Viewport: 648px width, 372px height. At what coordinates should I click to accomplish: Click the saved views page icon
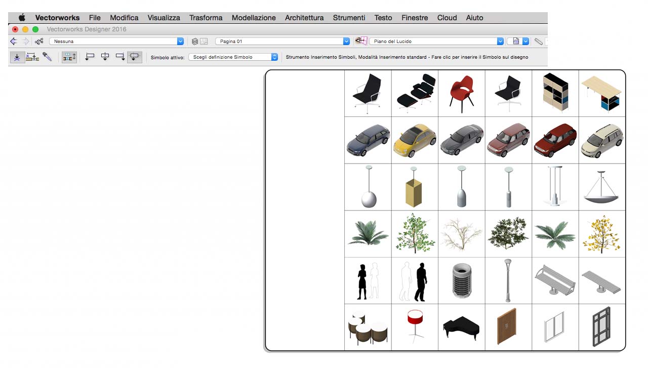pyautogui.click(x=516, y=42)
